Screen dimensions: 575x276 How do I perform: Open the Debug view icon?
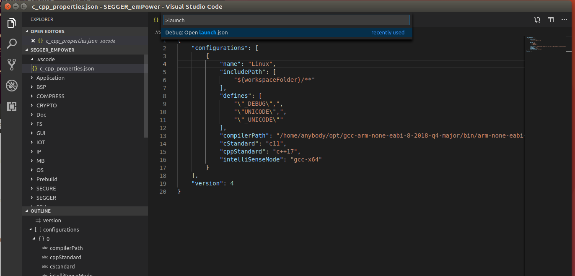coord(11,86)
